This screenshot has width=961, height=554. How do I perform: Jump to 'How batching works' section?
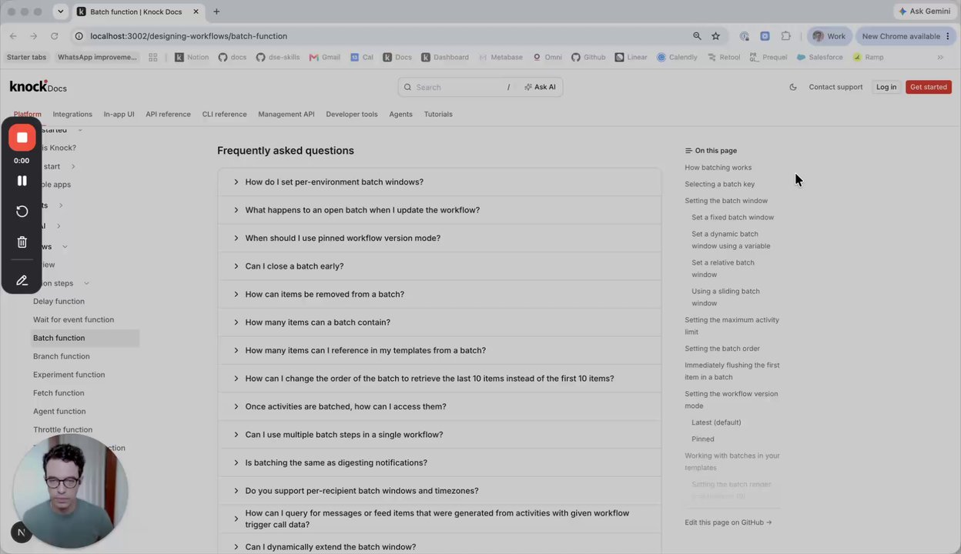click(x=718, y=168)
